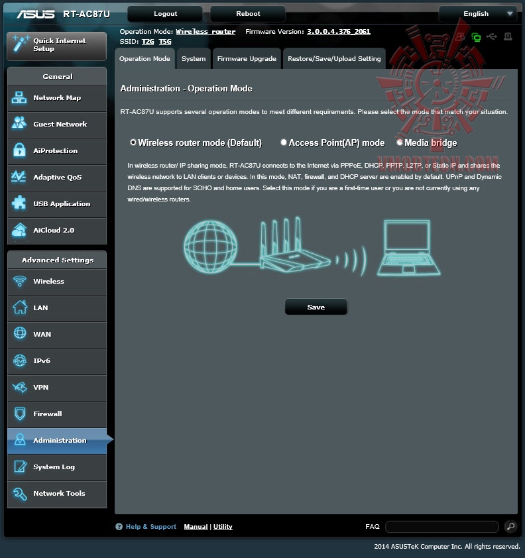This screenshot has height=558, width=525.
Task: Open IPv6 settings
Action: tap(56, 361)
